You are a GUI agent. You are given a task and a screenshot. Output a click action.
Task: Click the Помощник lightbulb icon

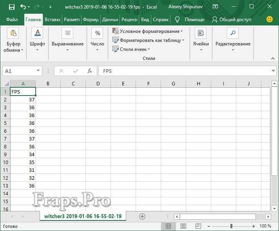[177, 20]
